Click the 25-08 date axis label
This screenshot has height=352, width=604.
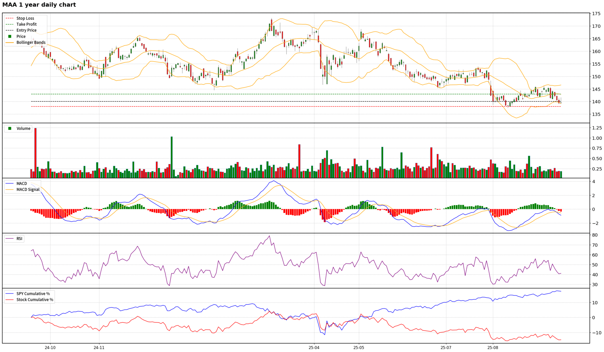pos(493,348)
